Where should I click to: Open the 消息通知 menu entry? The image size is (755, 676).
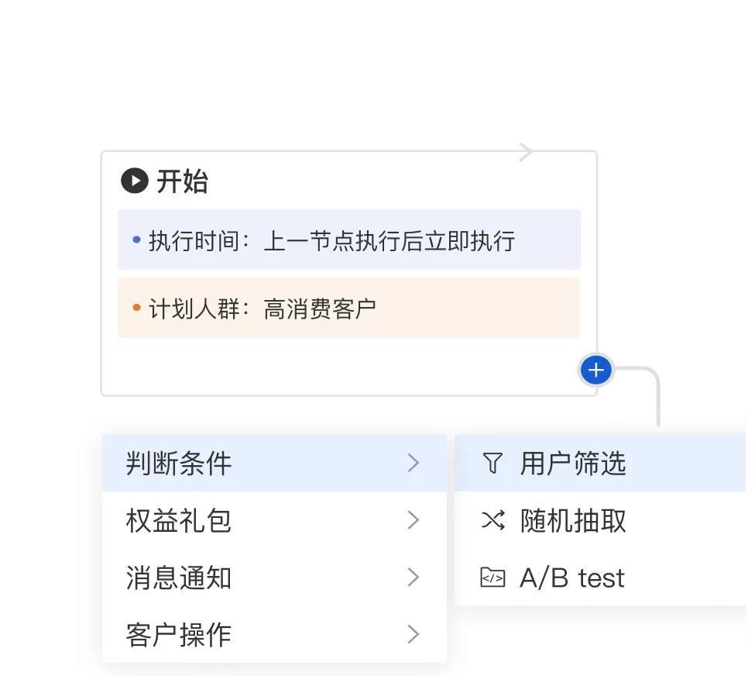coord(179,578)
